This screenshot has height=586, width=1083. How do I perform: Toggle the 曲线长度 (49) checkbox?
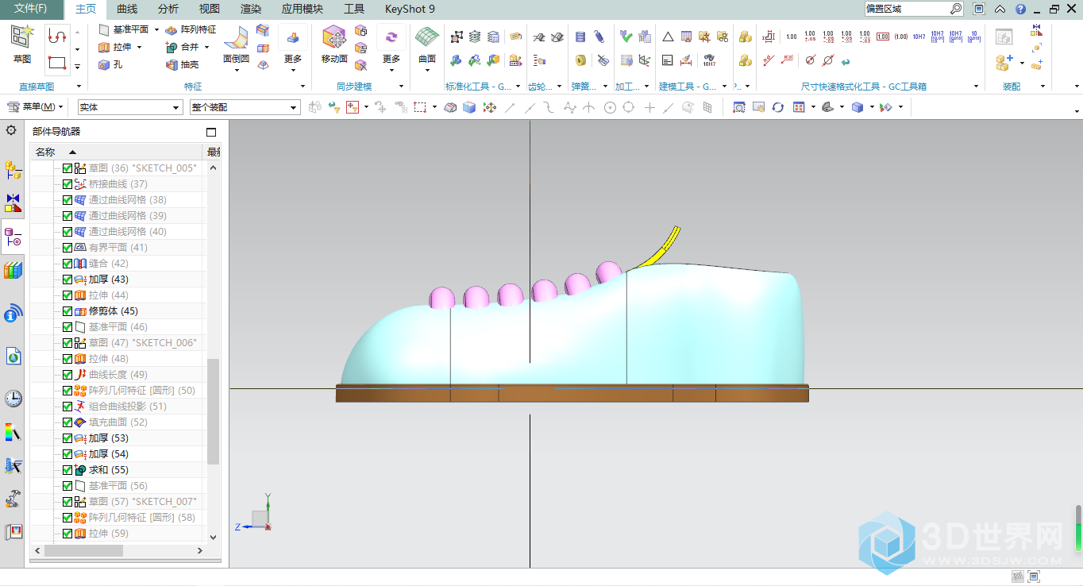click(67, 375)
